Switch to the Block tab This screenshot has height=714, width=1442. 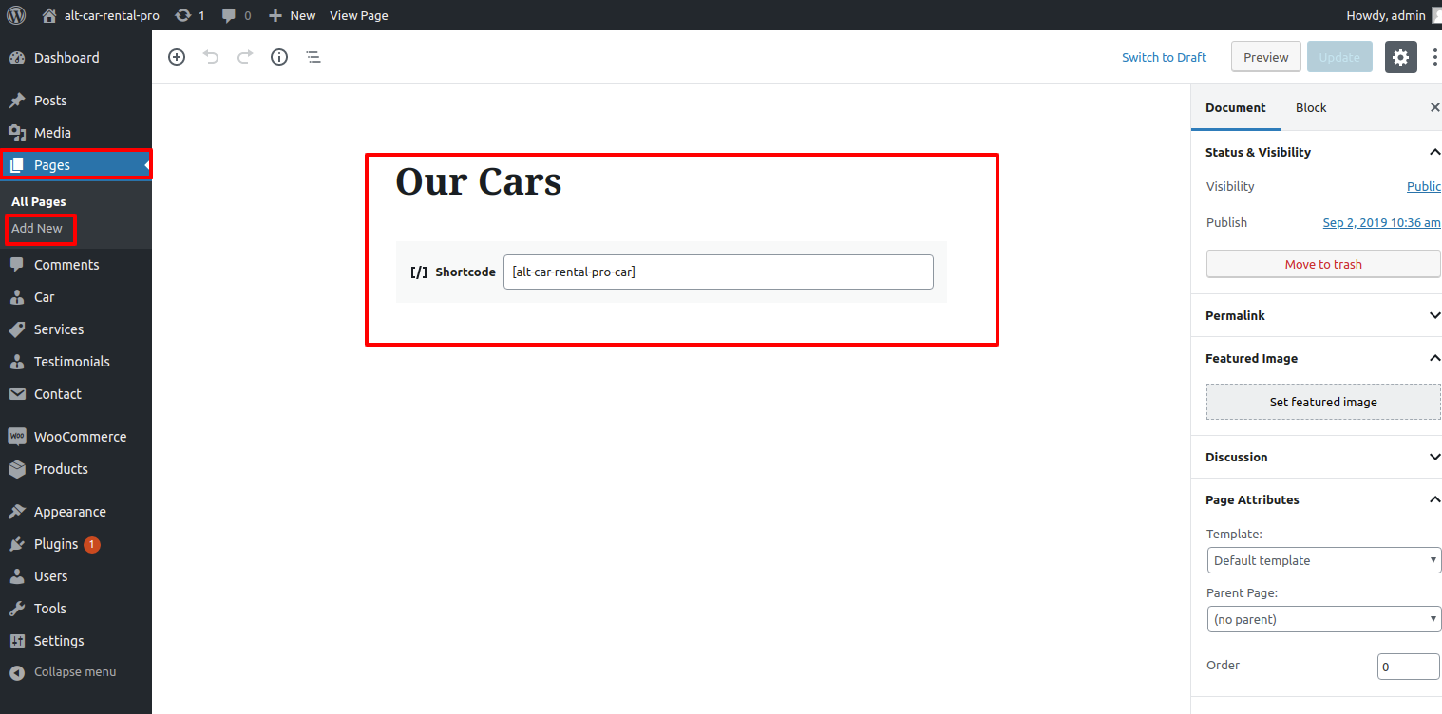click(1311, 107)
